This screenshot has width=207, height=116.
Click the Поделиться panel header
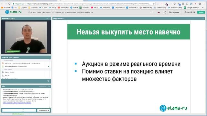129,19
